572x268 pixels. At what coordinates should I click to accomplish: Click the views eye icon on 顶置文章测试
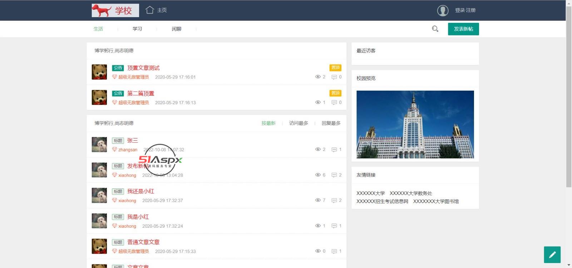(318, 77)
